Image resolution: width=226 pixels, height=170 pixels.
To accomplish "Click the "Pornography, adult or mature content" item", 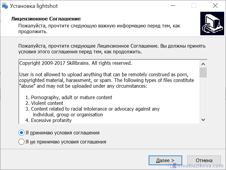I will [x=71, y=97].
